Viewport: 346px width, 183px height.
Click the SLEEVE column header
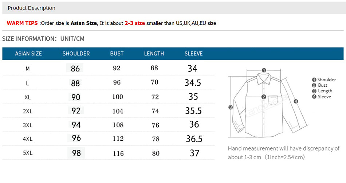pyautogui.click(x=193, y=54)
